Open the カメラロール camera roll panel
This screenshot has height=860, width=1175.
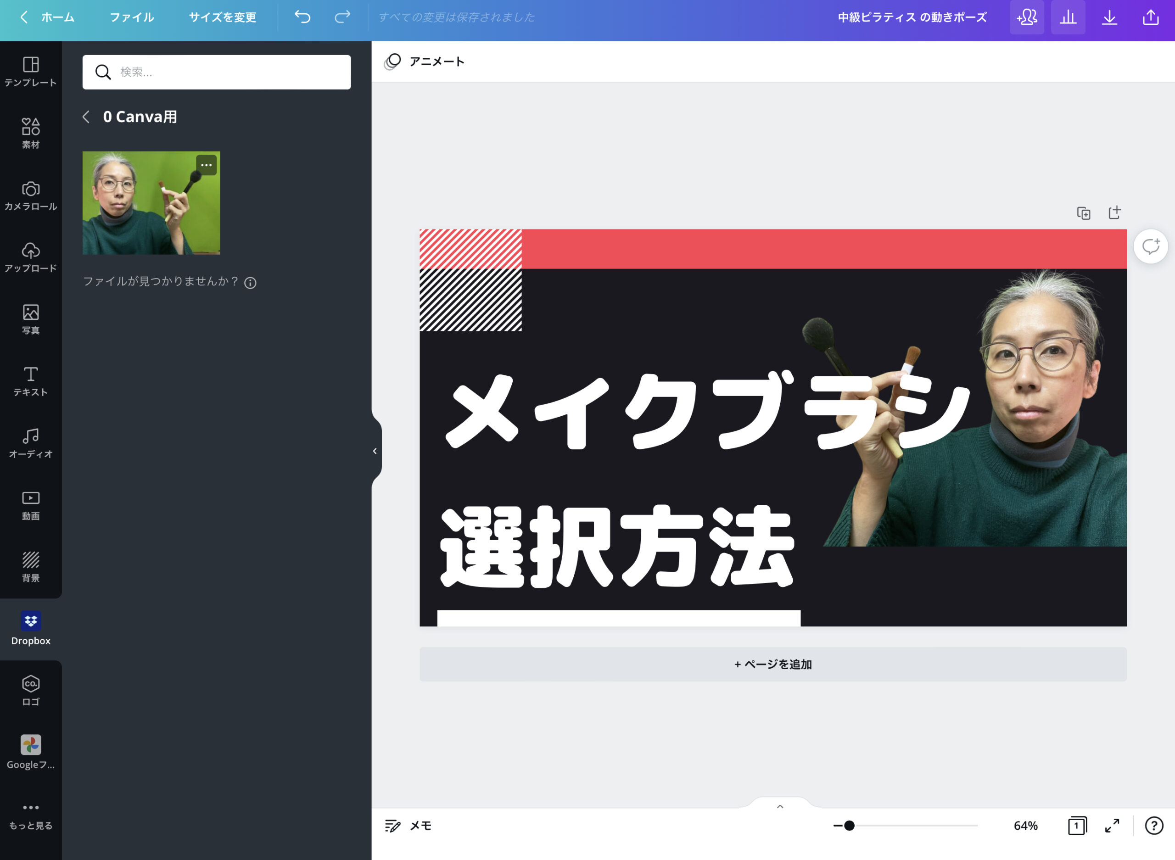tap(31, 196)
